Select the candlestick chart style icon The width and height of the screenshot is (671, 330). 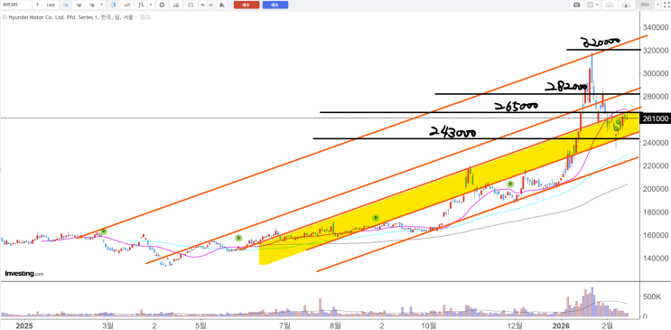click(114, 5)
